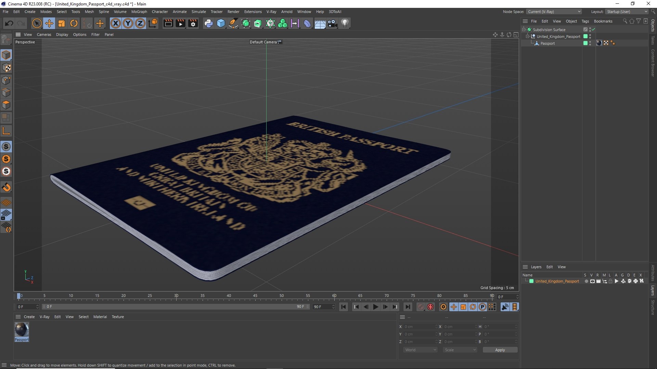
Task: Select the Spline Pen tool
Action: click(x=233, y=23)
